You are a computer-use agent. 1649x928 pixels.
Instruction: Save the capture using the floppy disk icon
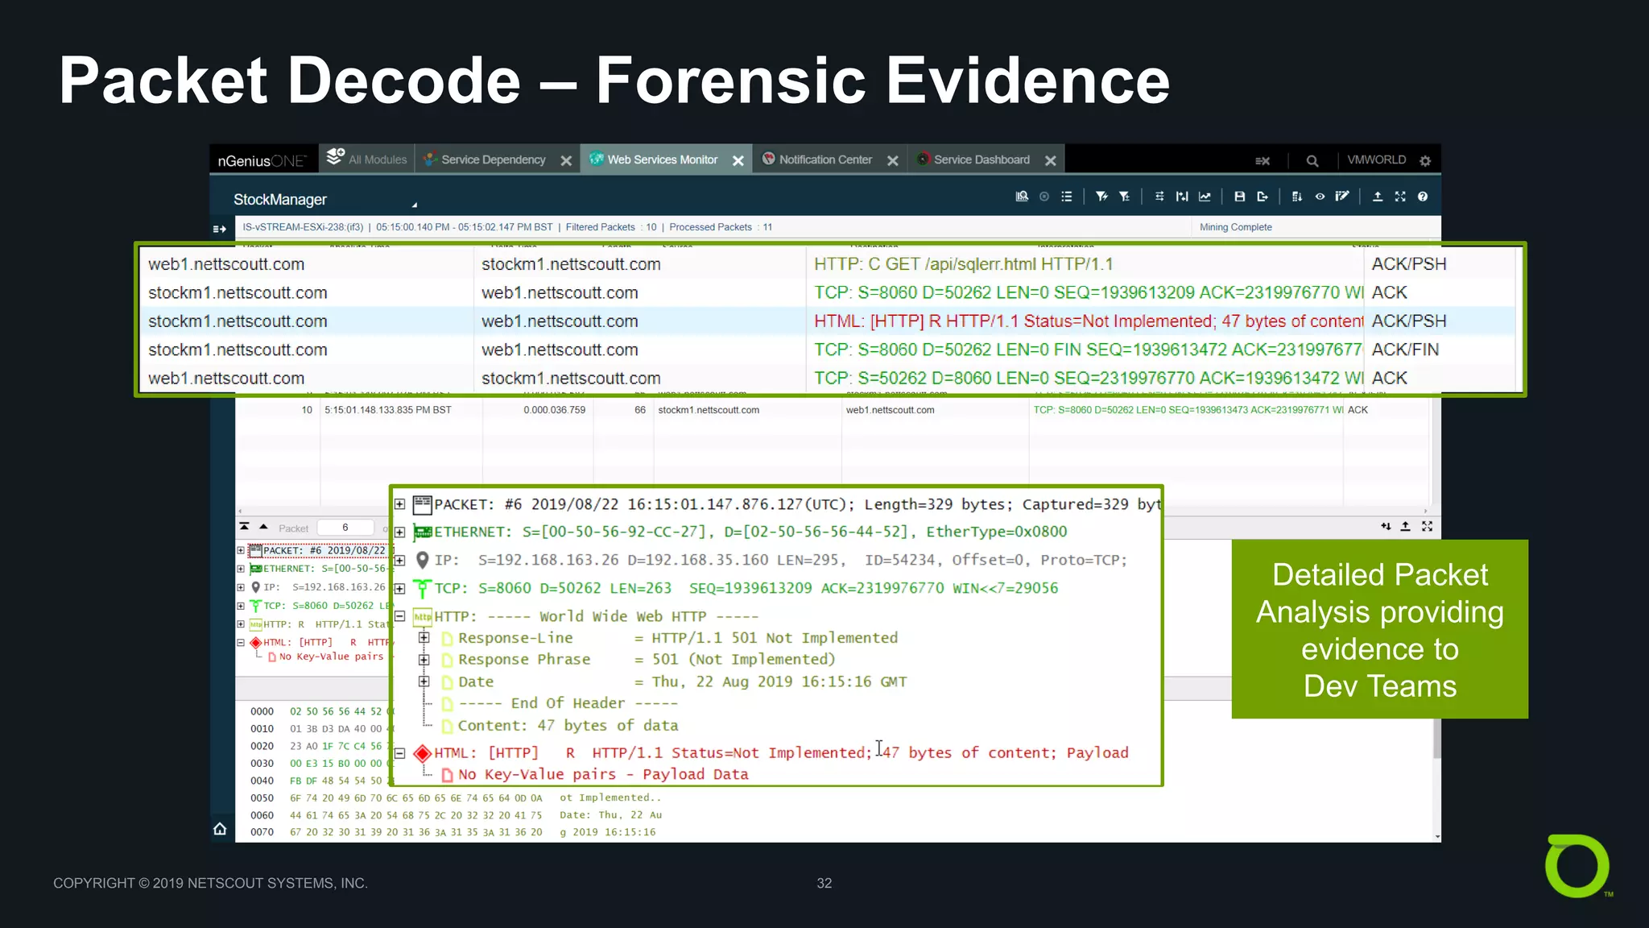tap(1240, 197)
